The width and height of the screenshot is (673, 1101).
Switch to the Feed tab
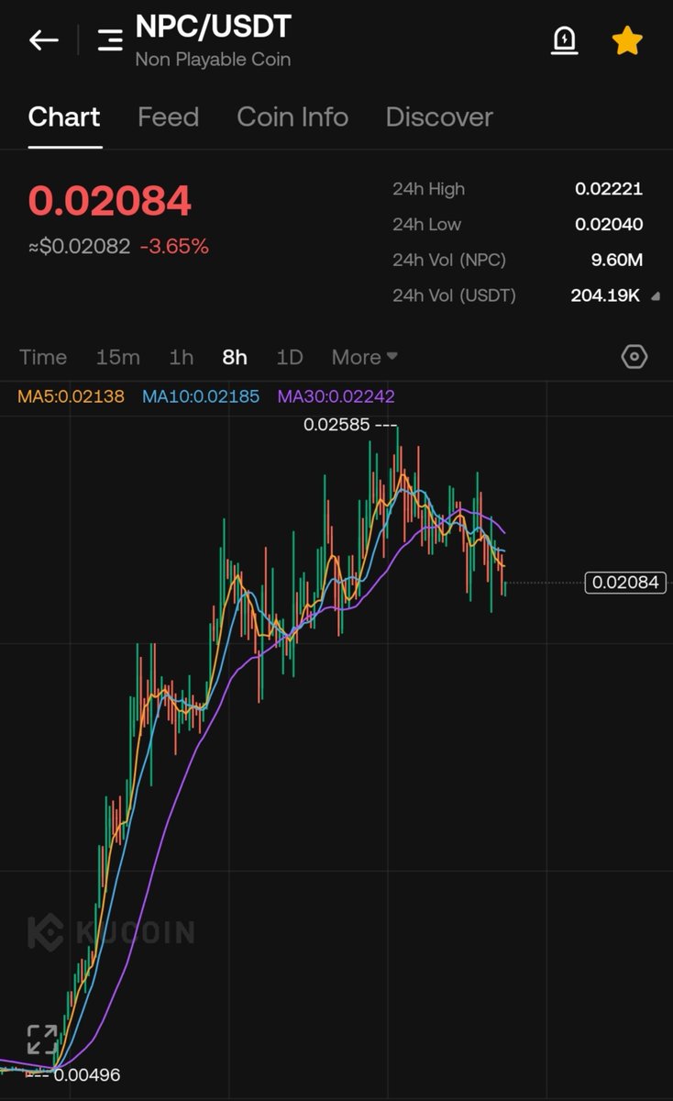(168, 117)
